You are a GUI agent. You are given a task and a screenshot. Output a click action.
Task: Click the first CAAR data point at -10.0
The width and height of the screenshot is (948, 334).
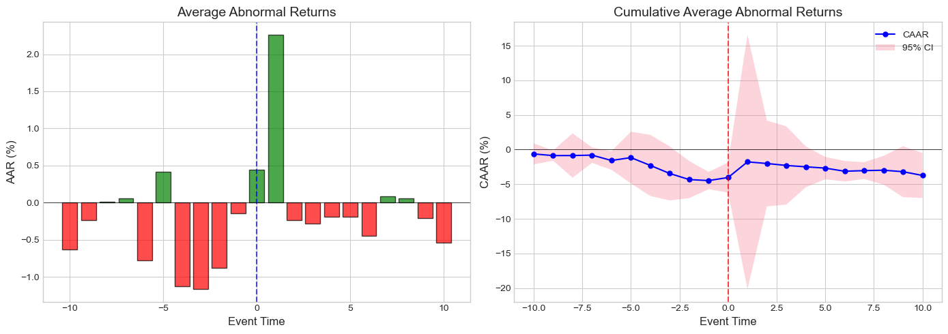pos(534,154)
